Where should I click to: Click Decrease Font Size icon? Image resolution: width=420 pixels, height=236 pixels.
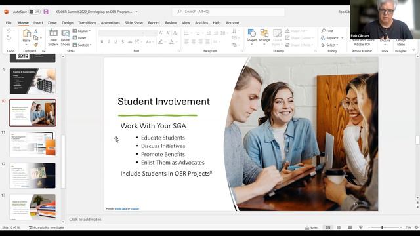(x=168, y=33)
